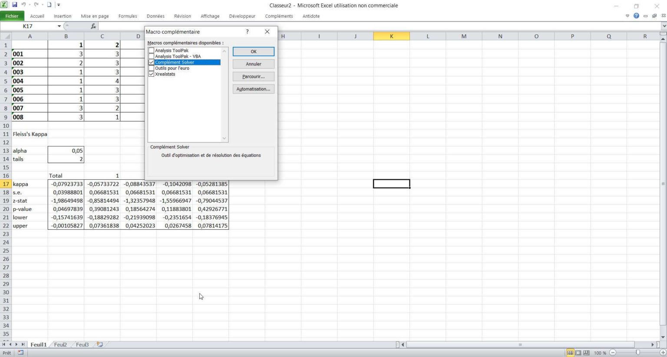Confirm add-ins with the OK button
The height and width of the screenshot is (357, 667).
[253, 51]
